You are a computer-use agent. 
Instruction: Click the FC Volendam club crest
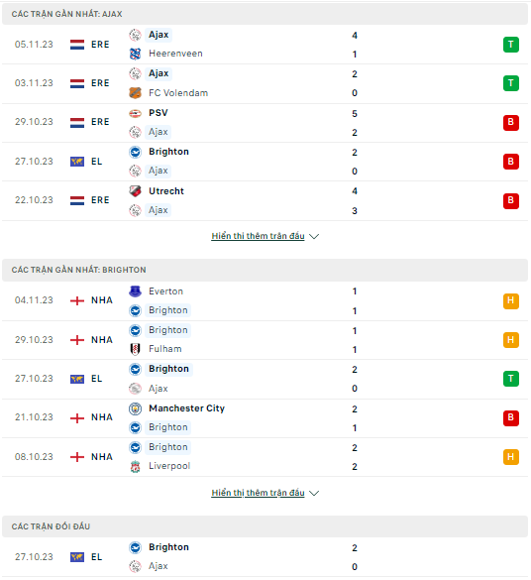coord(136,93)
